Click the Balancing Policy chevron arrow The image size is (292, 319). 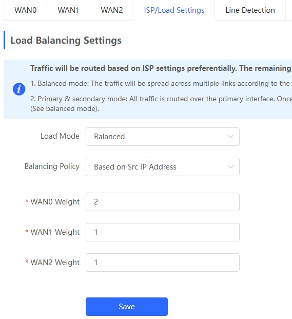click(x=230, y=167)
